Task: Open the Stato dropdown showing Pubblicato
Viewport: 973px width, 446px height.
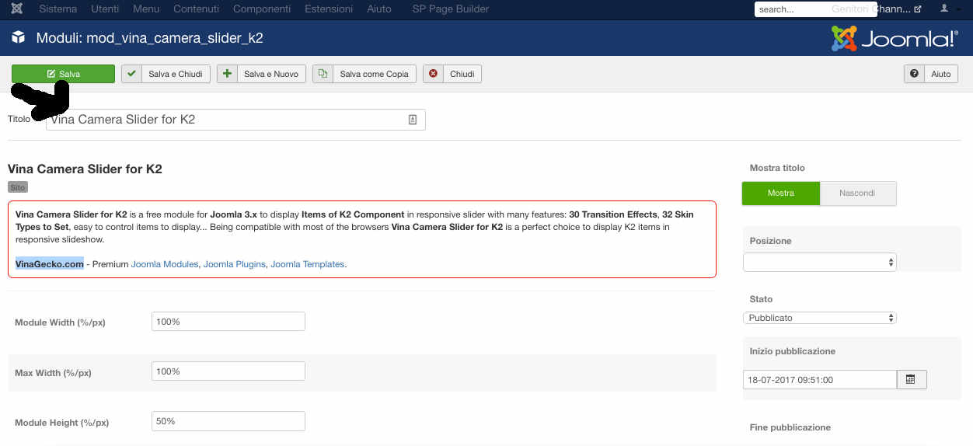Action: [x=819, y=318]
